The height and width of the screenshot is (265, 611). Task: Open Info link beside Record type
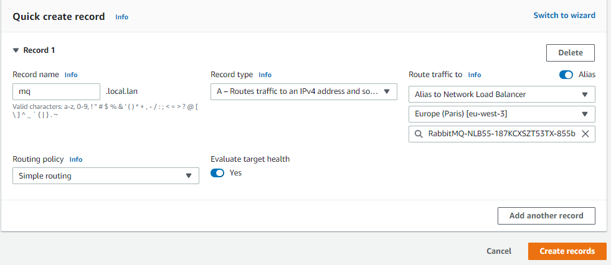[265, 75]
